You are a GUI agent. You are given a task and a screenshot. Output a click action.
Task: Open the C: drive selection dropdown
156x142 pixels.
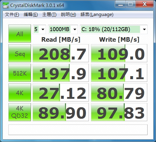[114, 29]
